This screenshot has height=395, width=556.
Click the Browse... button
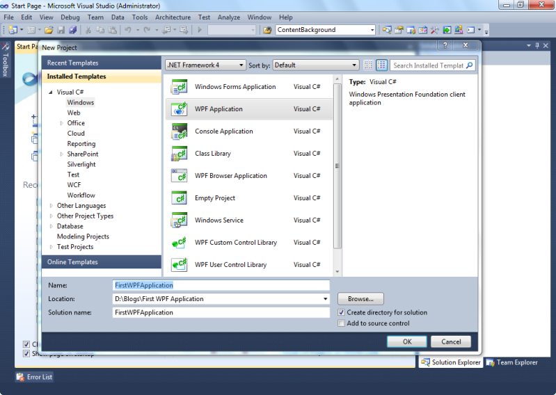click(360, 299)
